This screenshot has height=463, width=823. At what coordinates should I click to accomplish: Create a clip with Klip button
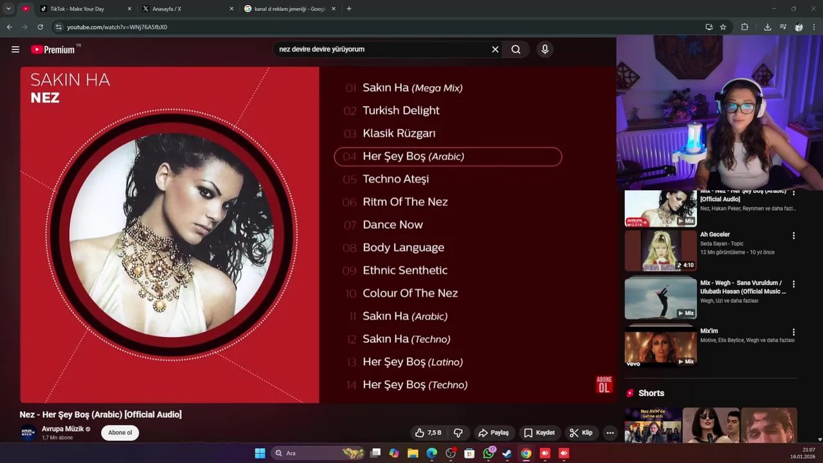point(581,433)
